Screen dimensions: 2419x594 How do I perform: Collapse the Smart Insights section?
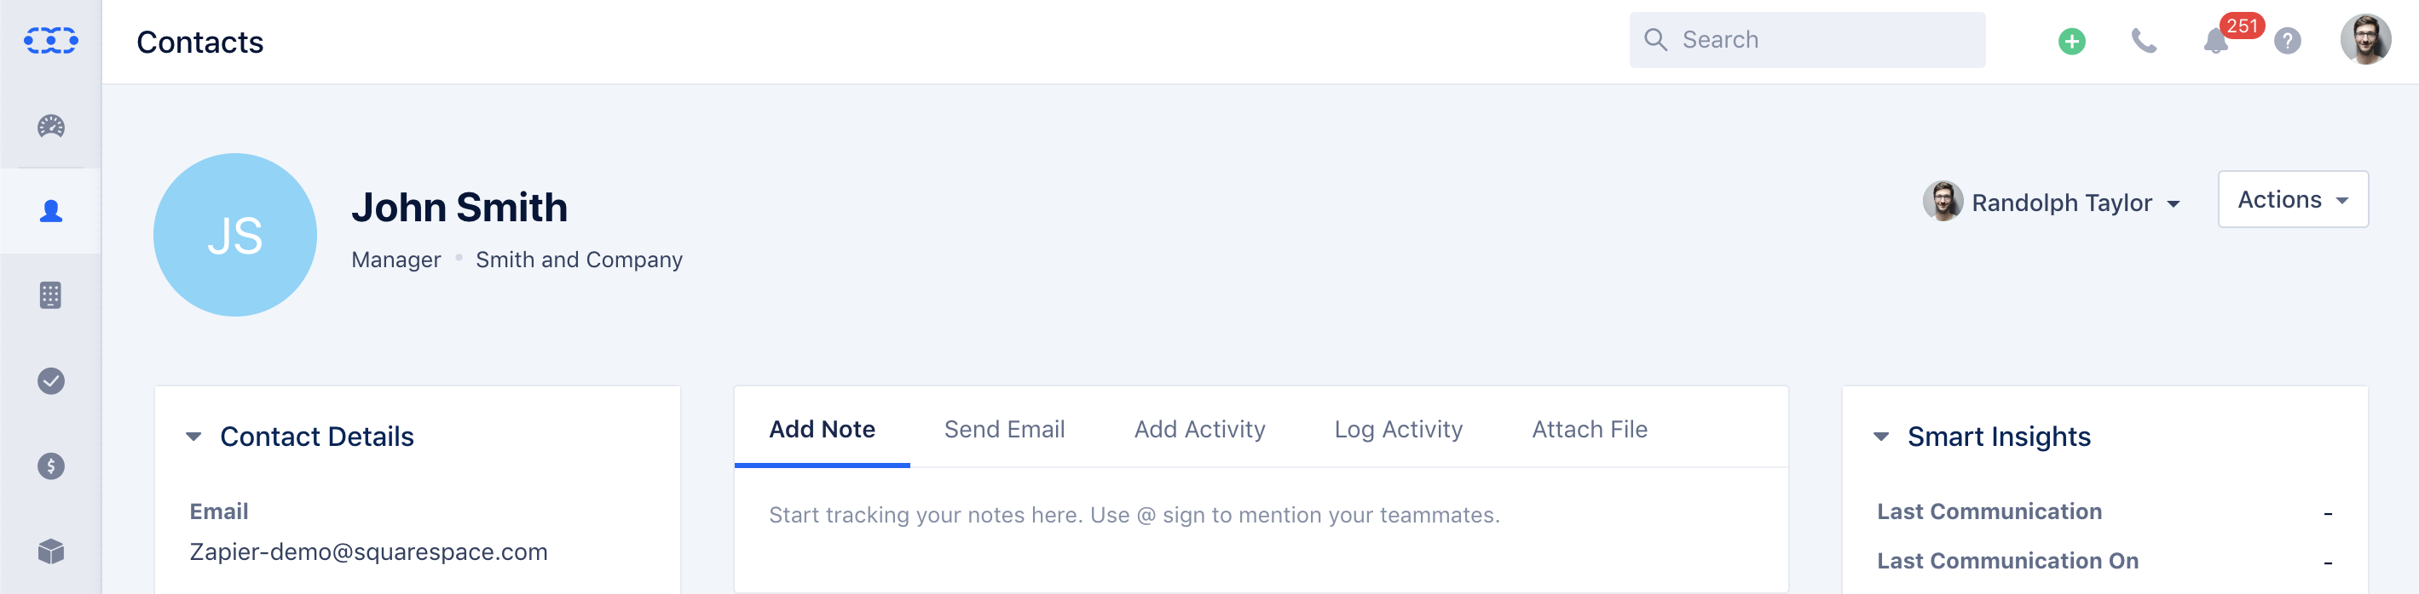(1881, 437)
